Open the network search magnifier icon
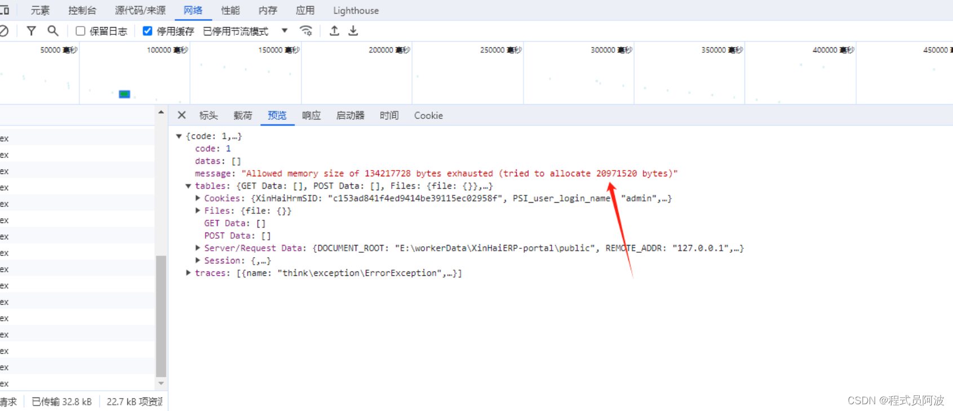 coord(53,31)
